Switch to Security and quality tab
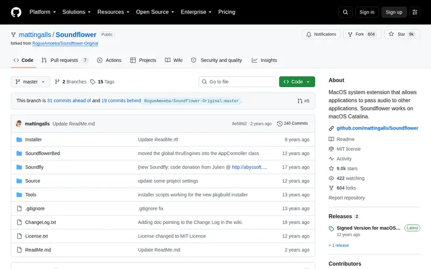431x269 pixels. click(217, 60)
